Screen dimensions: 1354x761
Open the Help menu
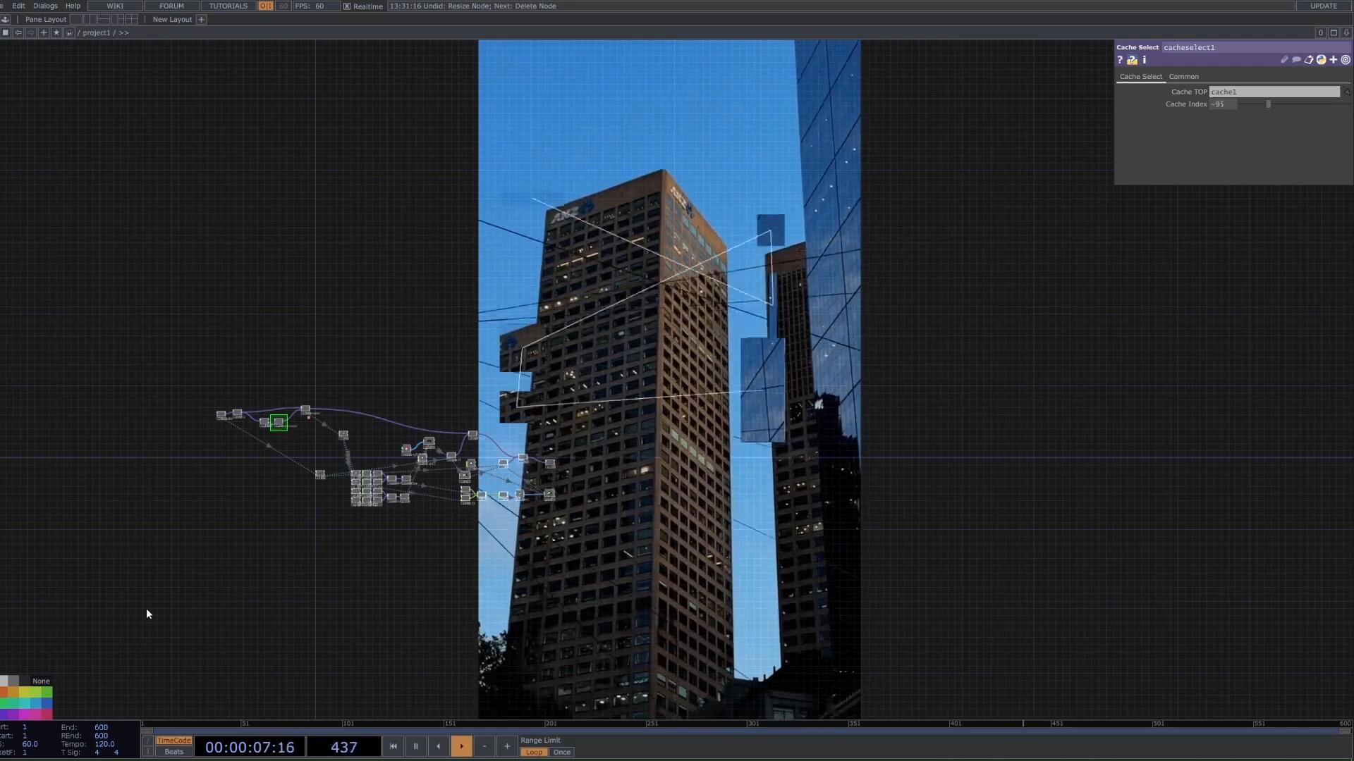(73, 6)
